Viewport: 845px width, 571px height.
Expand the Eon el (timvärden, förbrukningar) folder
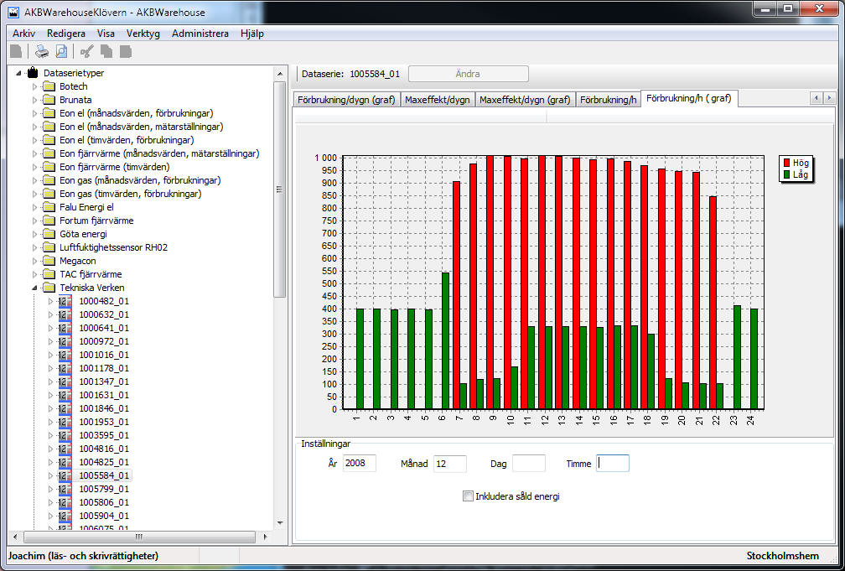click(x=34, y=140)
